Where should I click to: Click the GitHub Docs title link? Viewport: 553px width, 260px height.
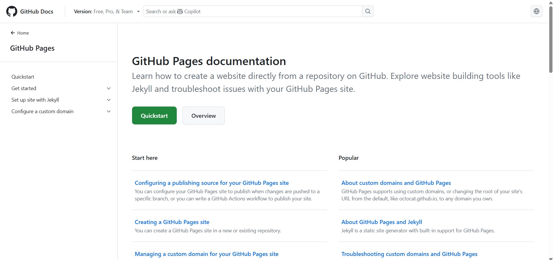pyautogui.click(x=37, y=12)
